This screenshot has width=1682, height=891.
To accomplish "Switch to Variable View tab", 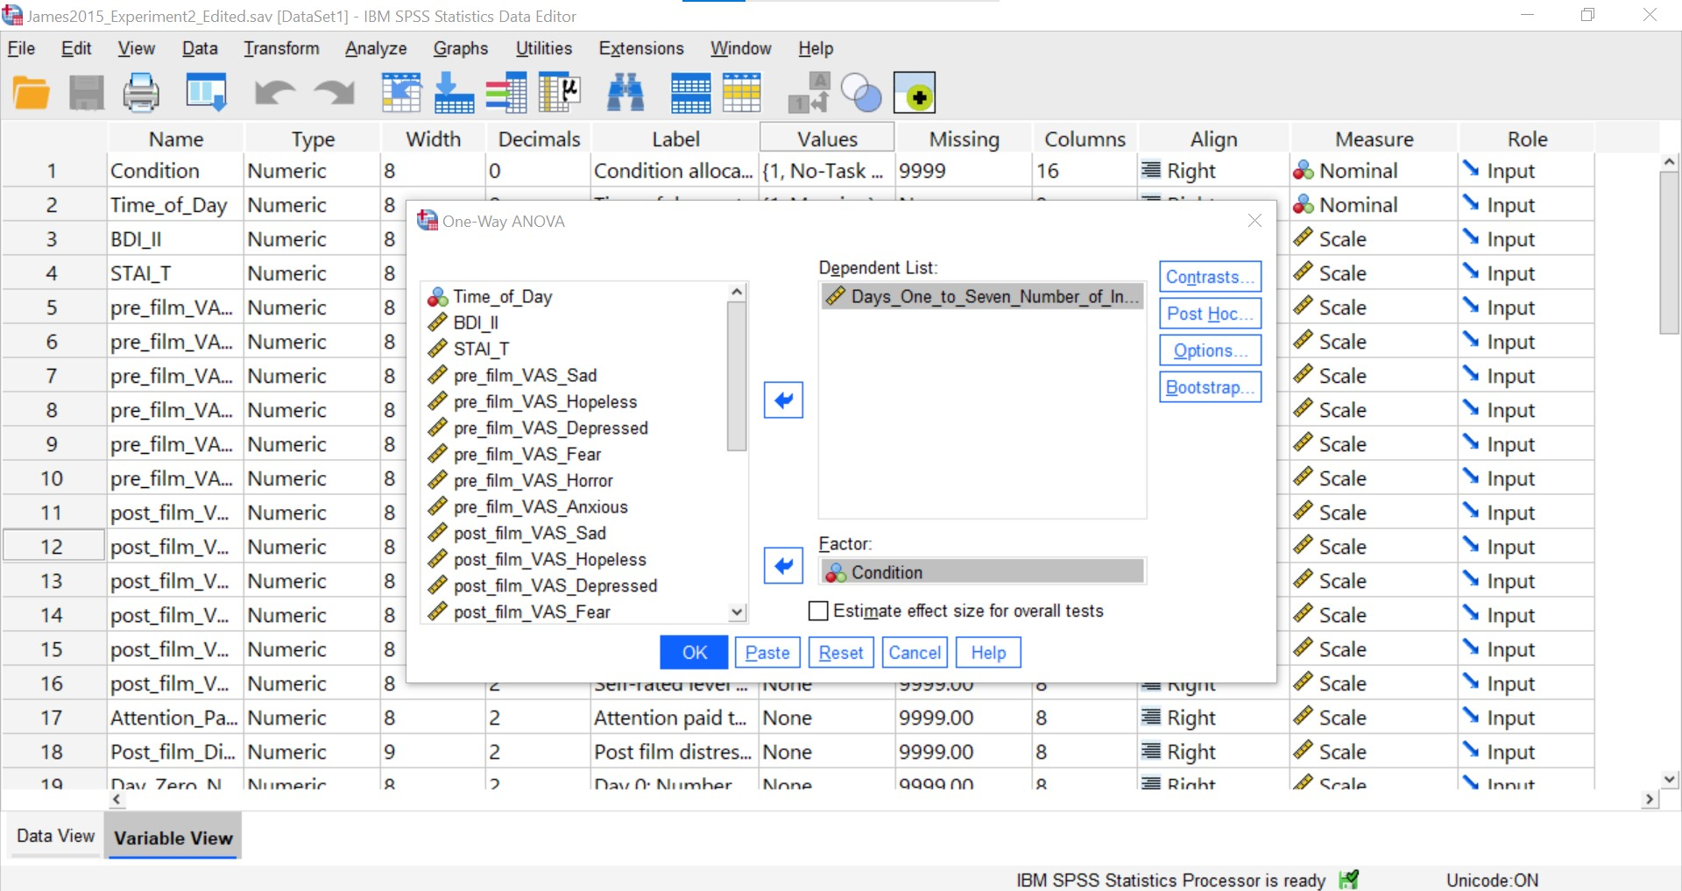I will [x=173, y=838].
